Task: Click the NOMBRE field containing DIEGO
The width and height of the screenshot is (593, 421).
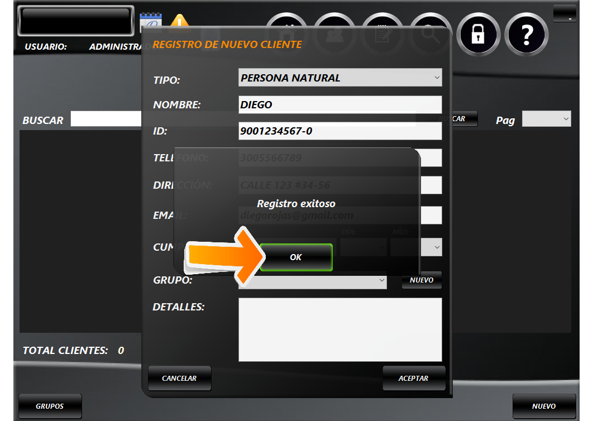Action: (x=339, y=105)
